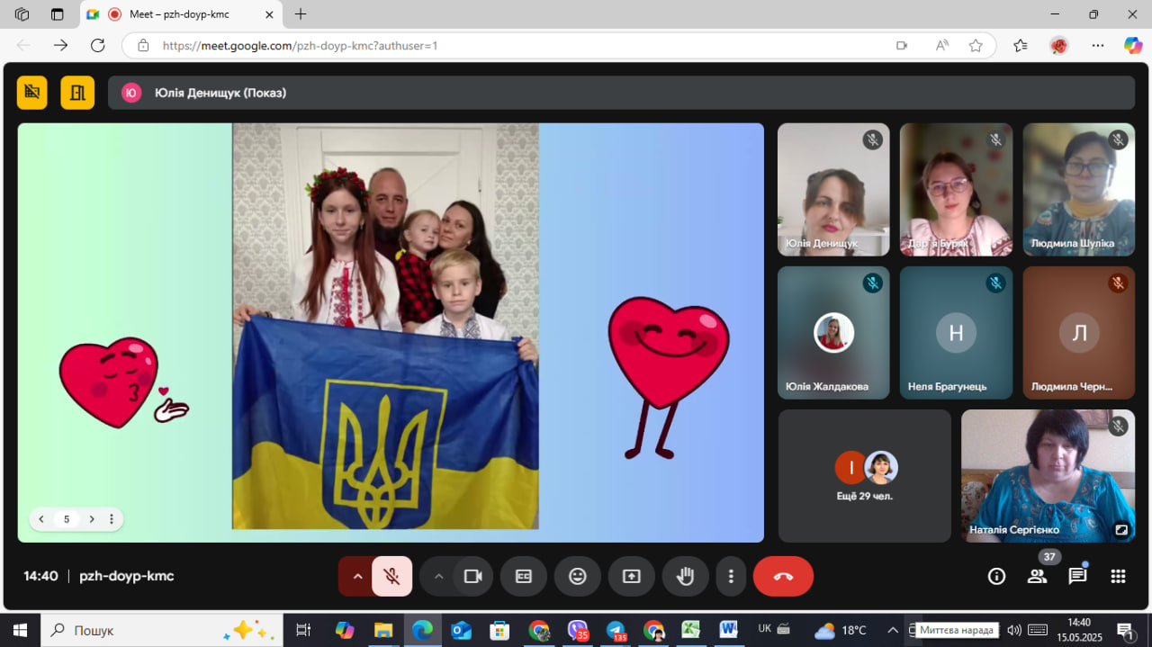Click the Юлія Денищук (Показ) presenter bar
1152x647 pixels.
(621, 93)
